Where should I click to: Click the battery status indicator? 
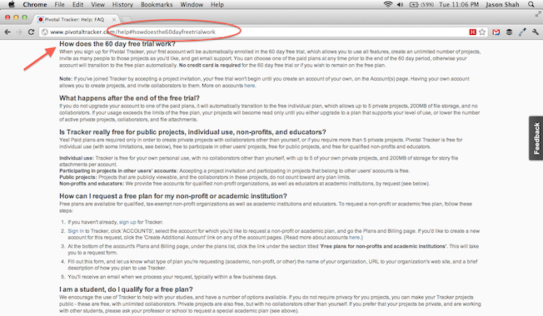point(421,4)
